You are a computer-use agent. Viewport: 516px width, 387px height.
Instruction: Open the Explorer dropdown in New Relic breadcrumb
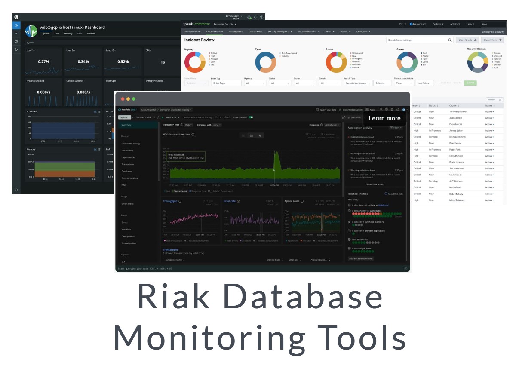tap(125, 117)
